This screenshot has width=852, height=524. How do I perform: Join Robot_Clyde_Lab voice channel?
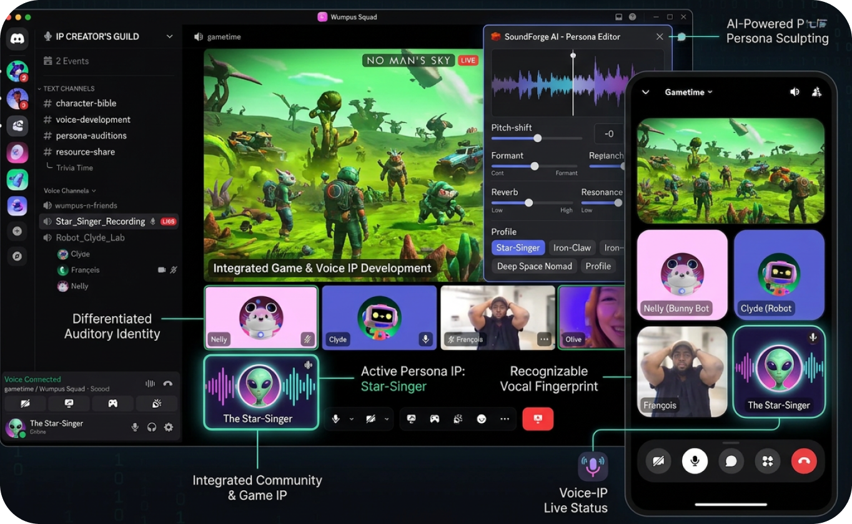[84, 238]
